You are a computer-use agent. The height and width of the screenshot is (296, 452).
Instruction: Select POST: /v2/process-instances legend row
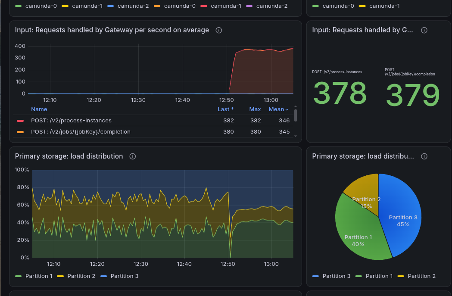[x=153, y=121]
